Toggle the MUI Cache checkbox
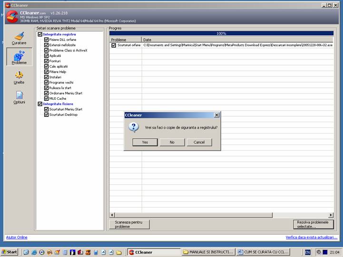Screen dimensions: 343x257 [47, 98]
